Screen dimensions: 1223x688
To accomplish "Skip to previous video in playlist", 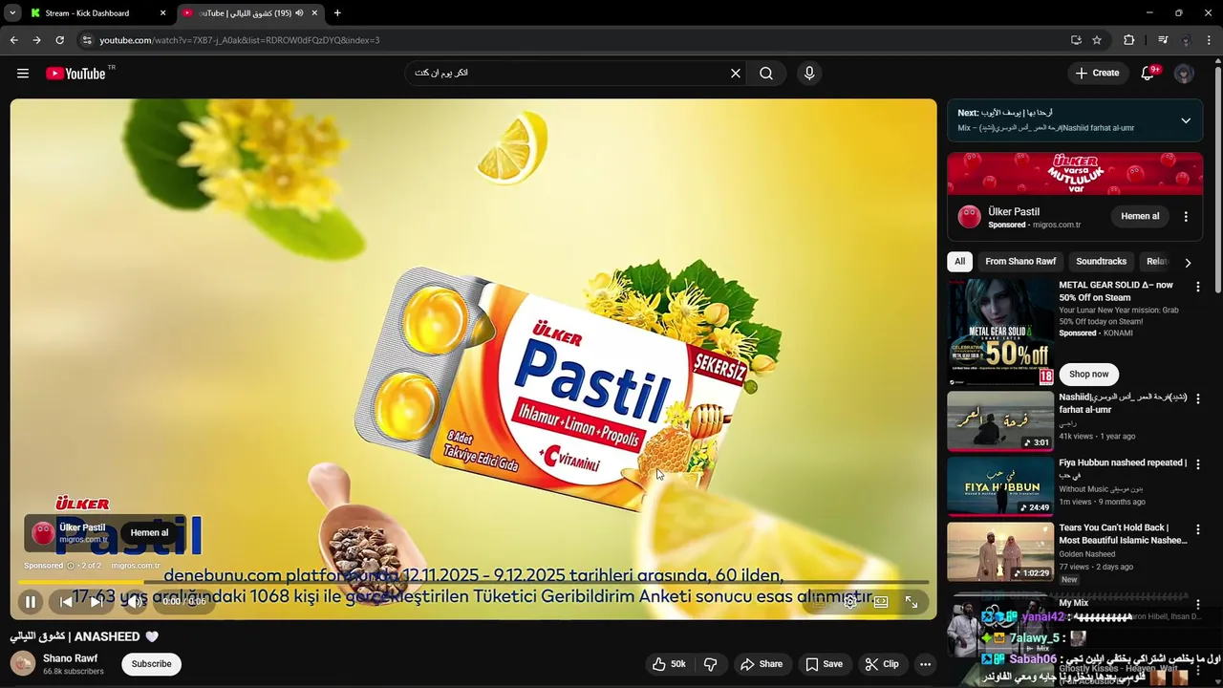I will (66, 602).
